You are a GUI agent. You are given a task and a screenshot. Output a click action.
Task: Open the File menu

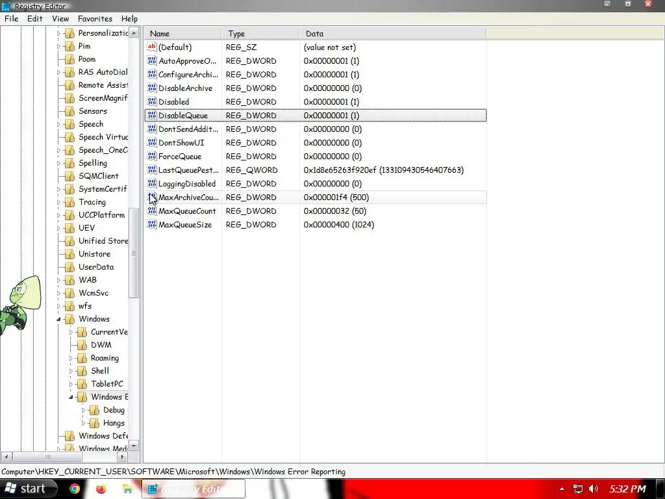click(12, 19)
